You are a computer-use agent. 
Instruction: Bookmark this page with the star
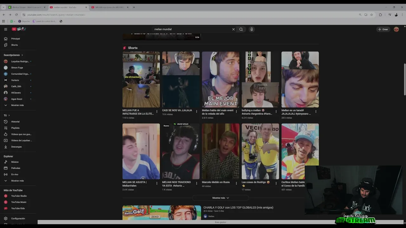pyautogui.click(x=371, y=15)
